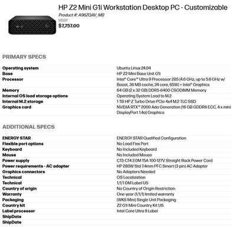Click the Ubuntu Linux 24.04 value

tap(134, 68)
